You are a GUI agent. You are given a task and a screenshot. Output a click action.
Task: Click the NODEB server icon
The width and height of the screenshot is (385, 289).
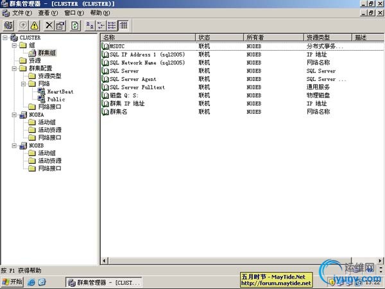coord(23,146)
